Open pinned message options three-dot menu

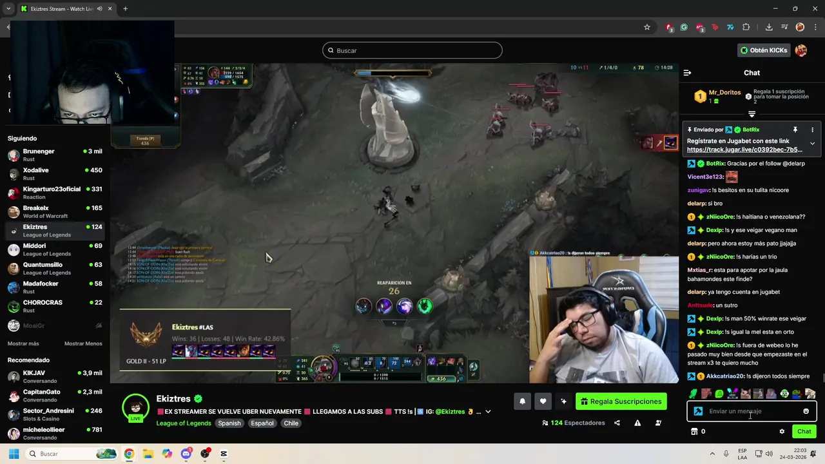[x=812, y=130]
